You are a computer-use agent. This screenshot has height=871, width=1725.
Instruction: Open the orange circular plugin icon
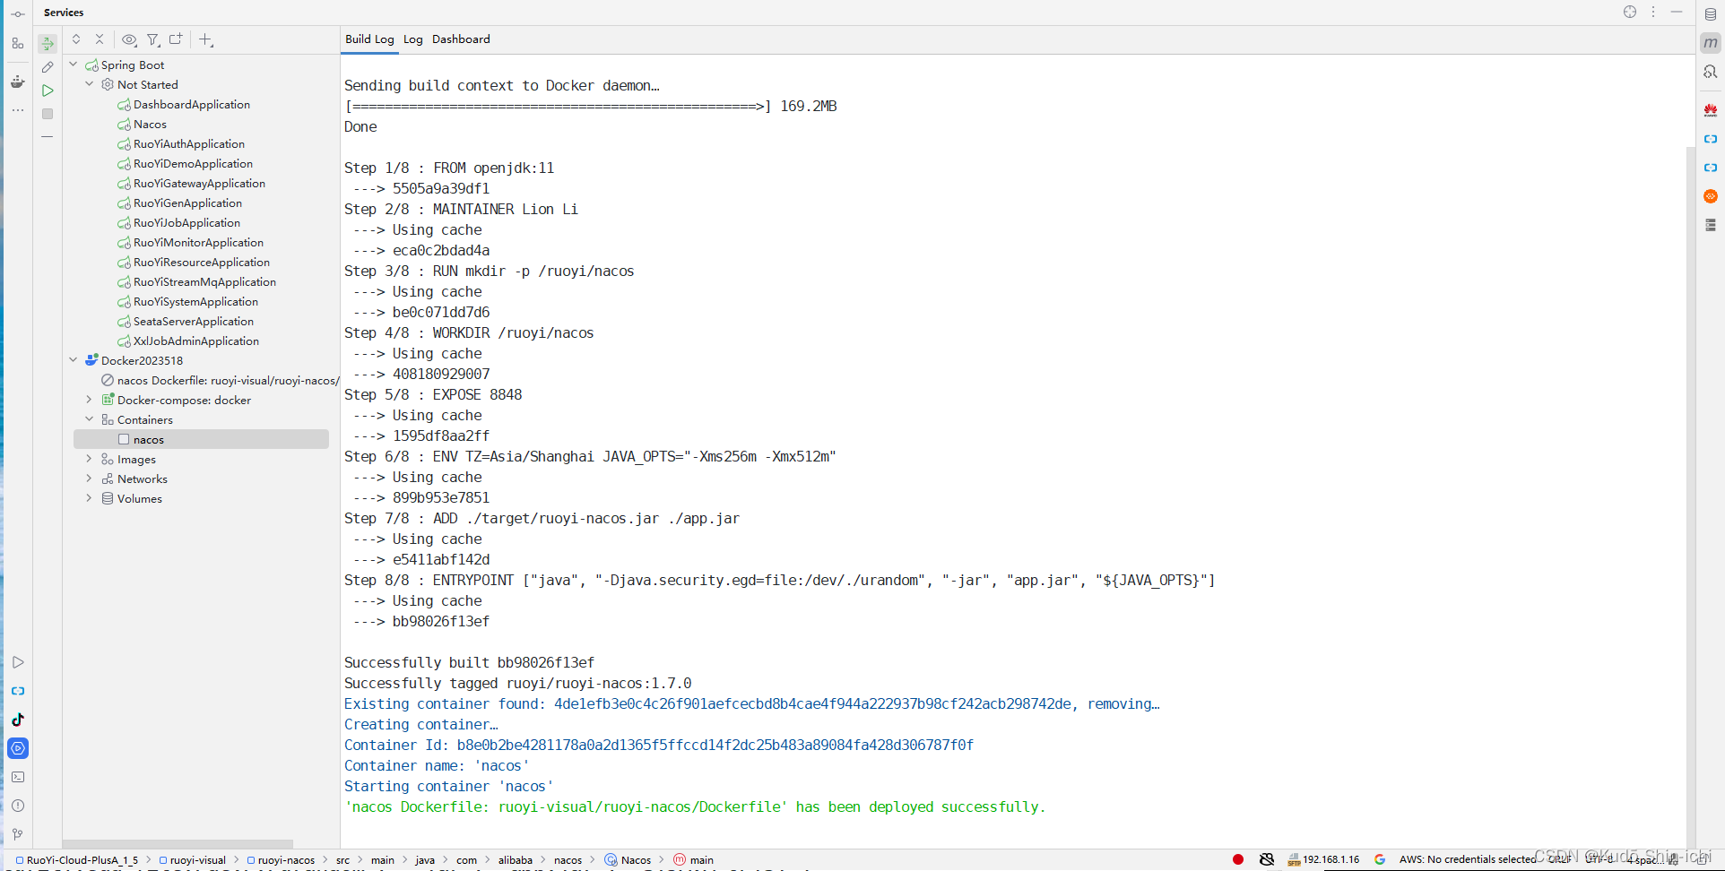[x=1711, y=196]
